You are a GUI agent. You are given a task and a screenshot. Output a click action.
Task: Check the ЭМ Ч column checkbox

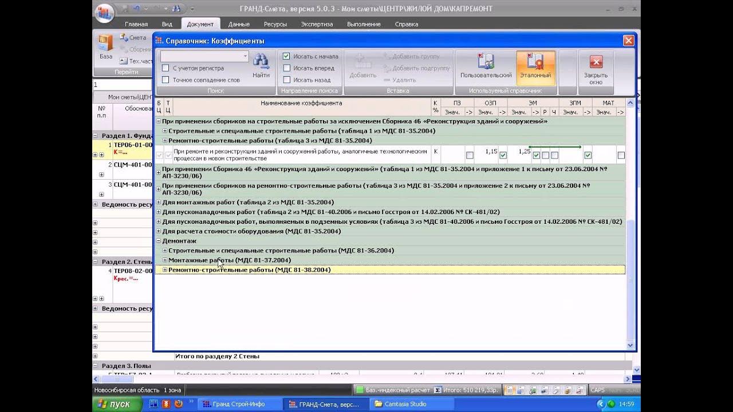(554, 155)
